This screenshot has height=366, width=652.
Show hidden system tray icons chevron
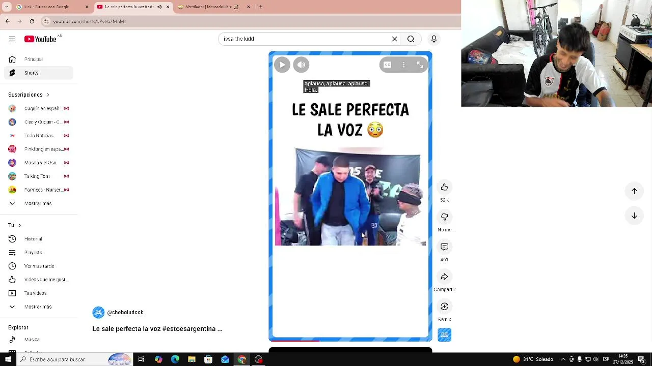tap(563, 359)
